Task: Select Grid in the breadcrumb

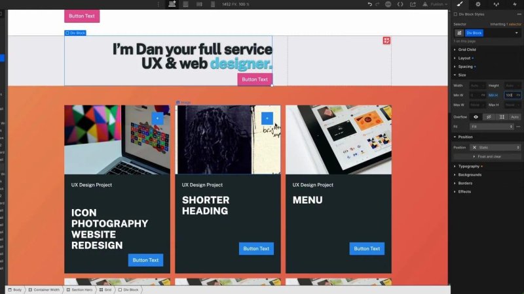Action: pyautogui.click(x=105, y=290)
